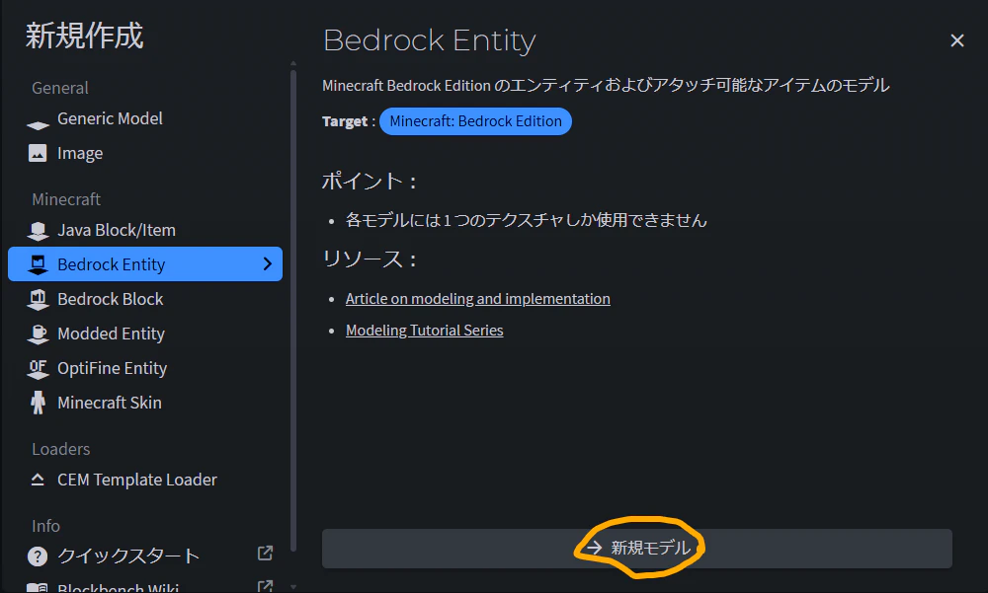
Task: Choose Java Block/Item format
Action: [x=145, y=231]
